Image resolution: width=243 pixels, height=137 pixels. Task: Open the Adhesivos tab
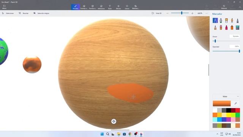[101, 7]
